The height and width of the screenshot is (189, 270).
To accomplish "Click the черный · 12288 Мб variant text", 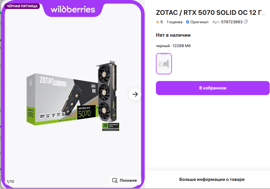I will pyautogui.click(x=173, y=46).
